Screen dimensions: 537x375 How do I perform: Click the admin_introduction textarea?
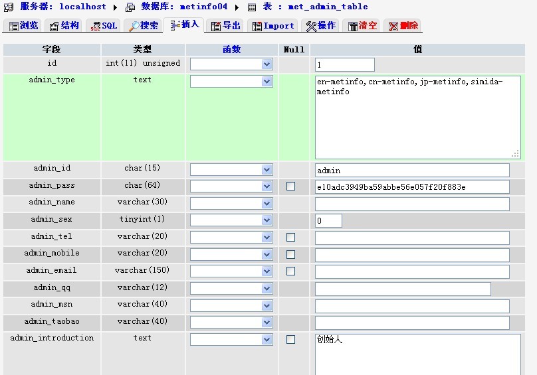418,354
